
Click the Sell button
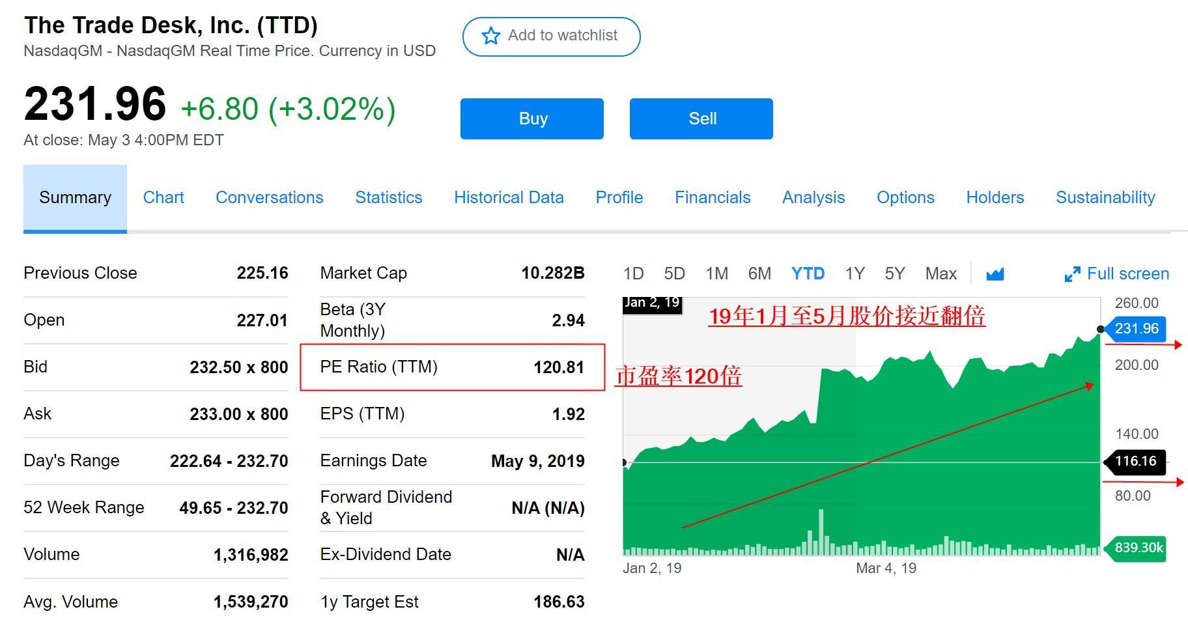click(x=701, y=119)
